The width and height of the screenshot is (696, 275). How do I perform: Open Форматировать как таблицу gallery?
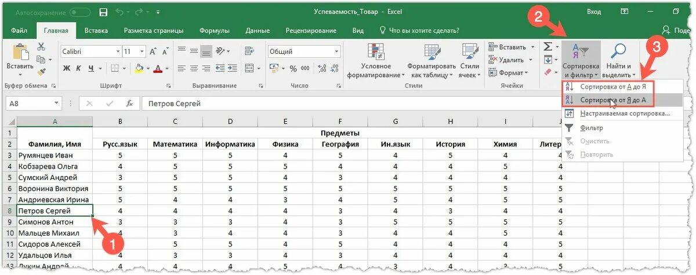431,60
